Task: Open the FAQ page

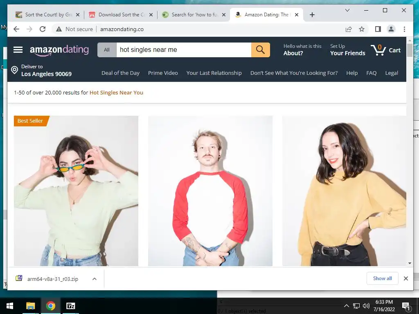Action: pyautogui.click(x=372, y=73)
